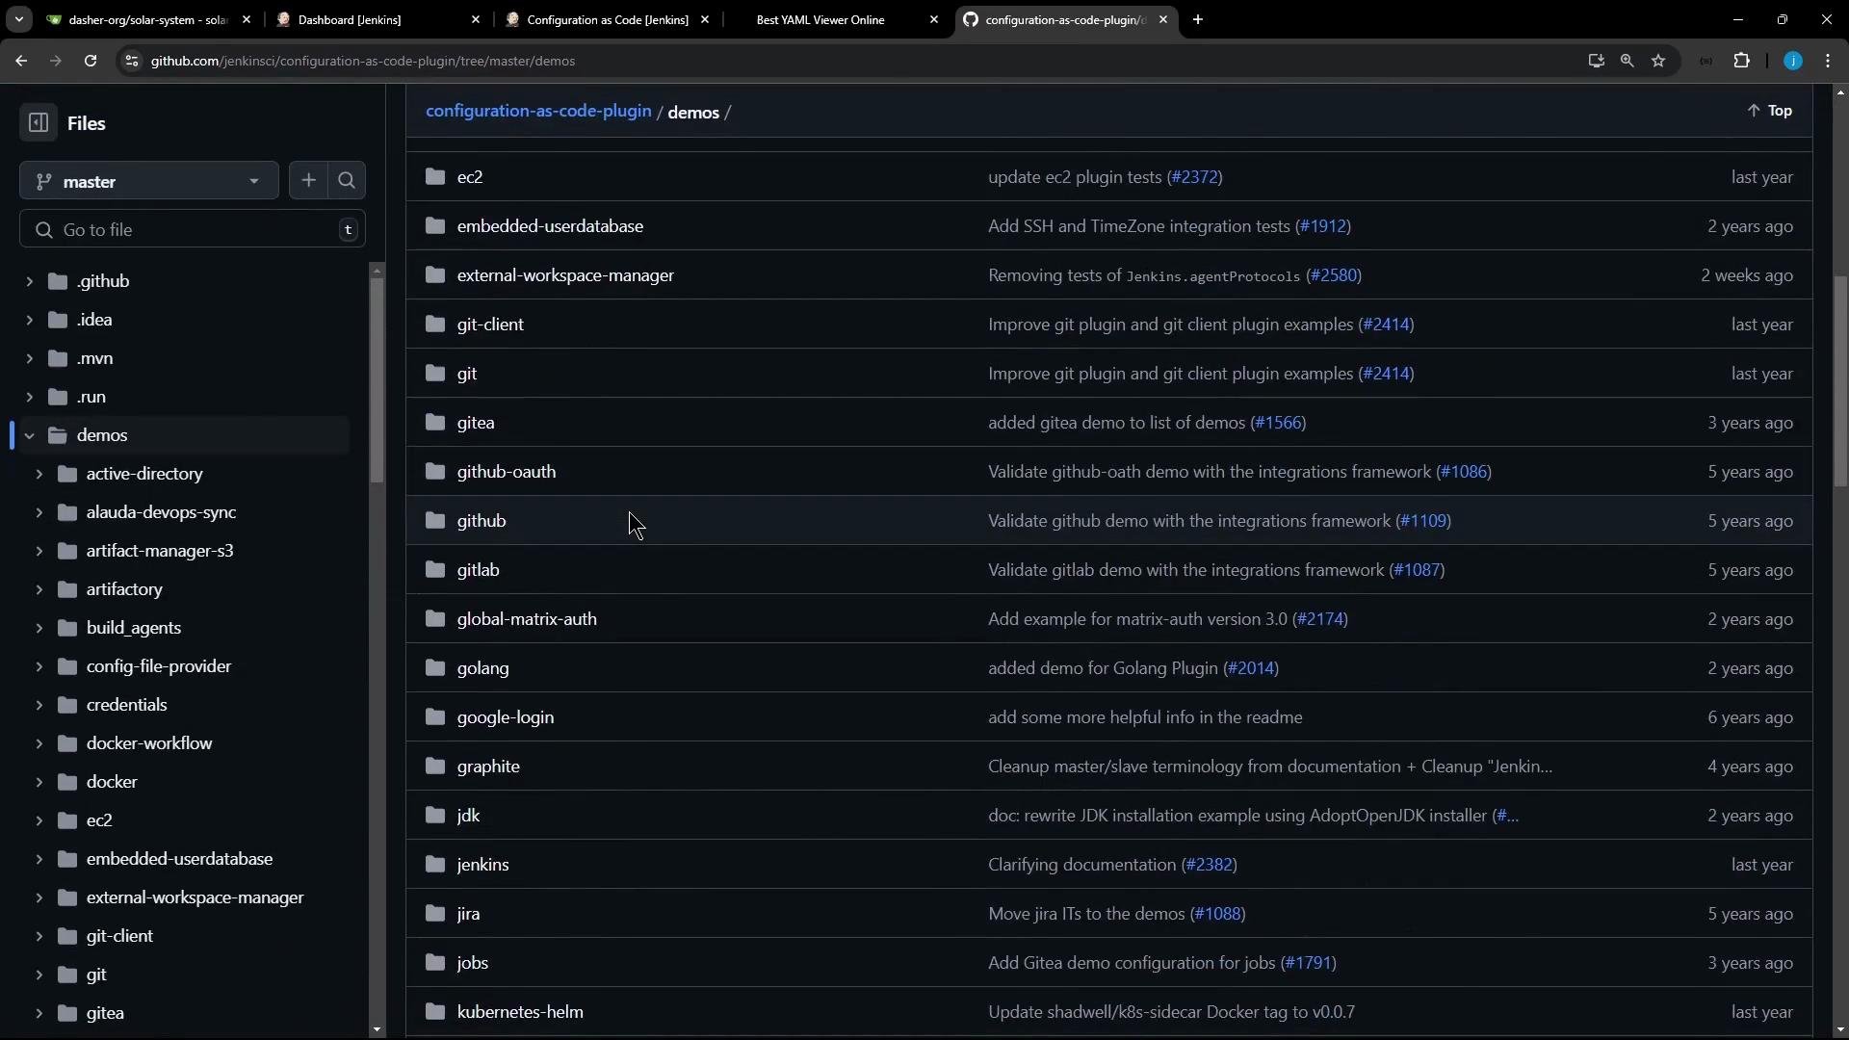Open pull request #2372 link
Viewport: 1849px width, 1040px height.
click(x=1195, y=177)
